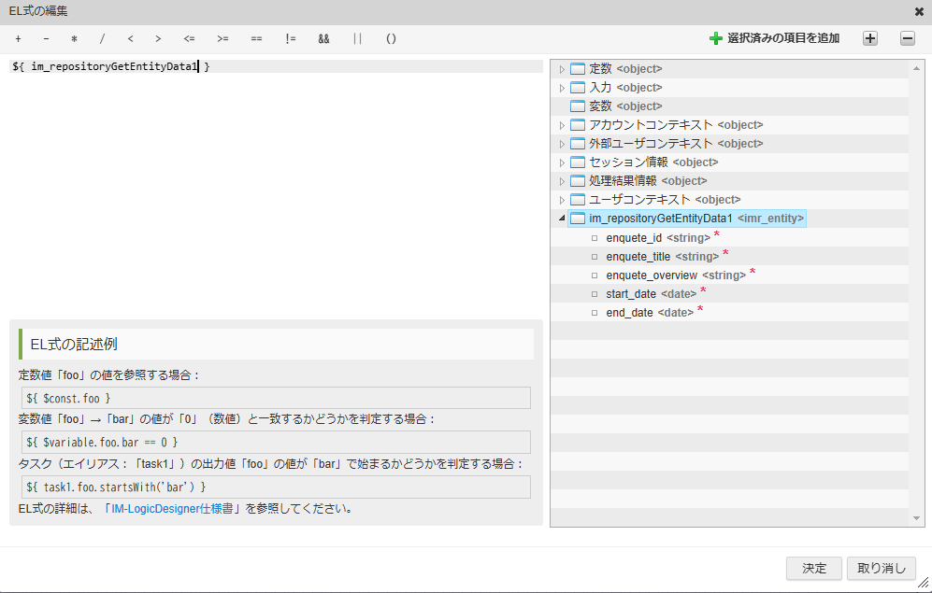Close the EL式の編集 dialog
The image size is (932, 593).
(x=919, y=11)
